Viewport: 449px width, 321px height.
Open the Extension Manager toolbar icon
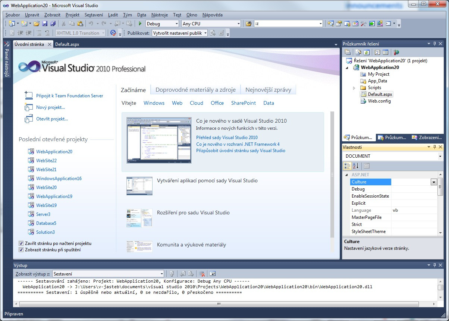pyautogui.click(x=380, y=23)
